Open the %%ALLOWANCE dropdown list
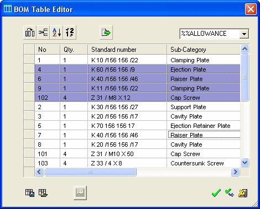Viewport: 260px width, 209px height. click(x=244, y=34)
